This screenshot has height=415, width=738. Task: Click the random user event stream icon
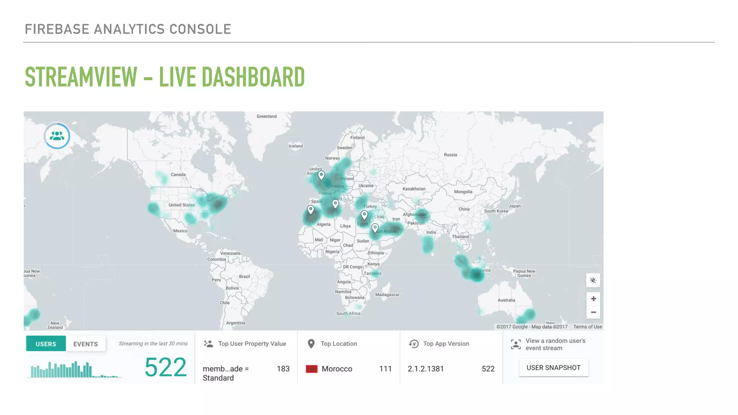coord(516,344)
